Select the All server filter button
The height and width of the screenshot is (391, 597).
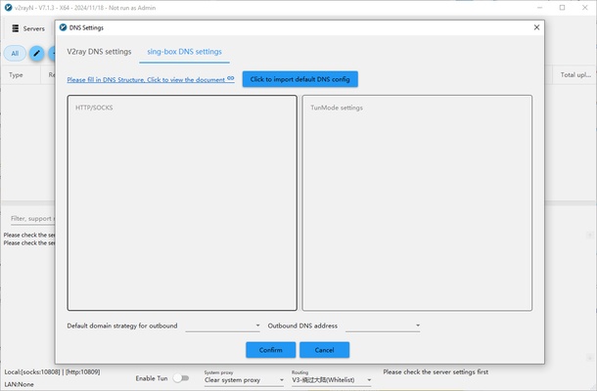coord(15,53)
